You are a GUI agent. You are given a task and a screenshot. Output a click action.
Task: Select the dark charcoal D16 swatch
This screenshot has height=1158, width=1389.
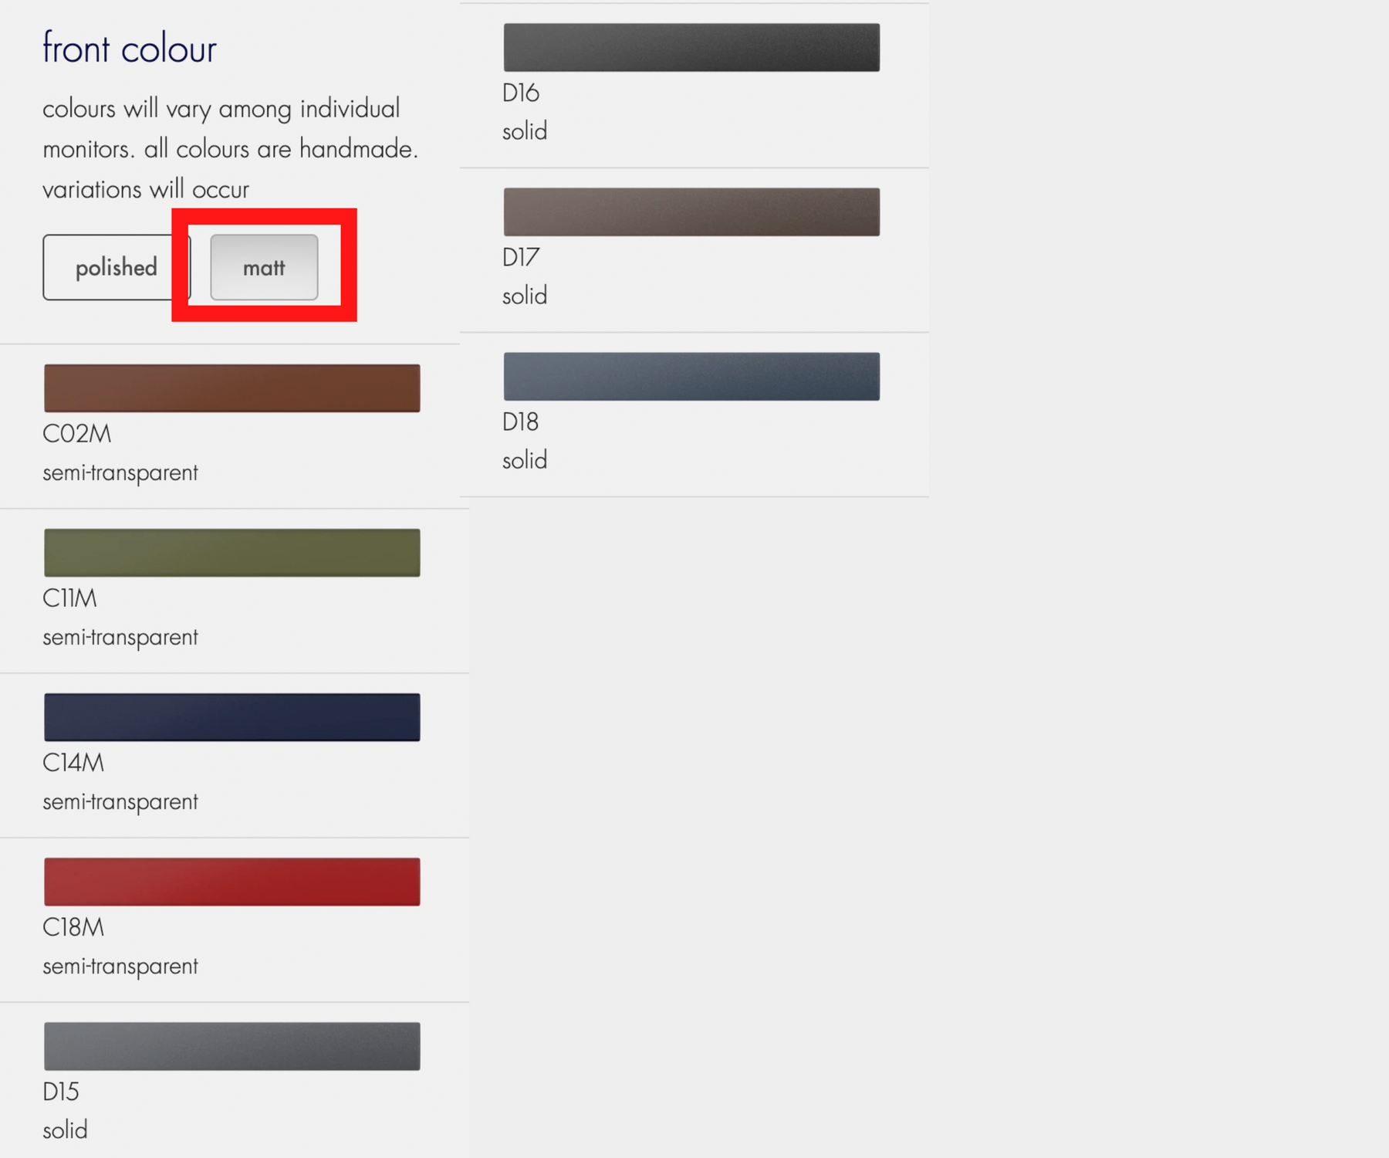point(691,47)
